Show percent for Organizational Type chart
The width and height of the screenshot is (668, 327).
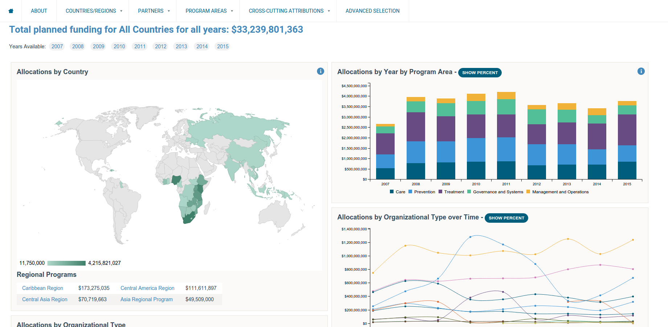click(x=506, y=218)
